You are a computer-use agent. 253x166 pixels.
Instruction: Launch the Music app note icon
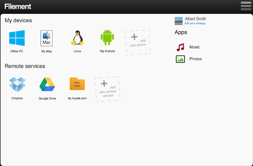180,47
